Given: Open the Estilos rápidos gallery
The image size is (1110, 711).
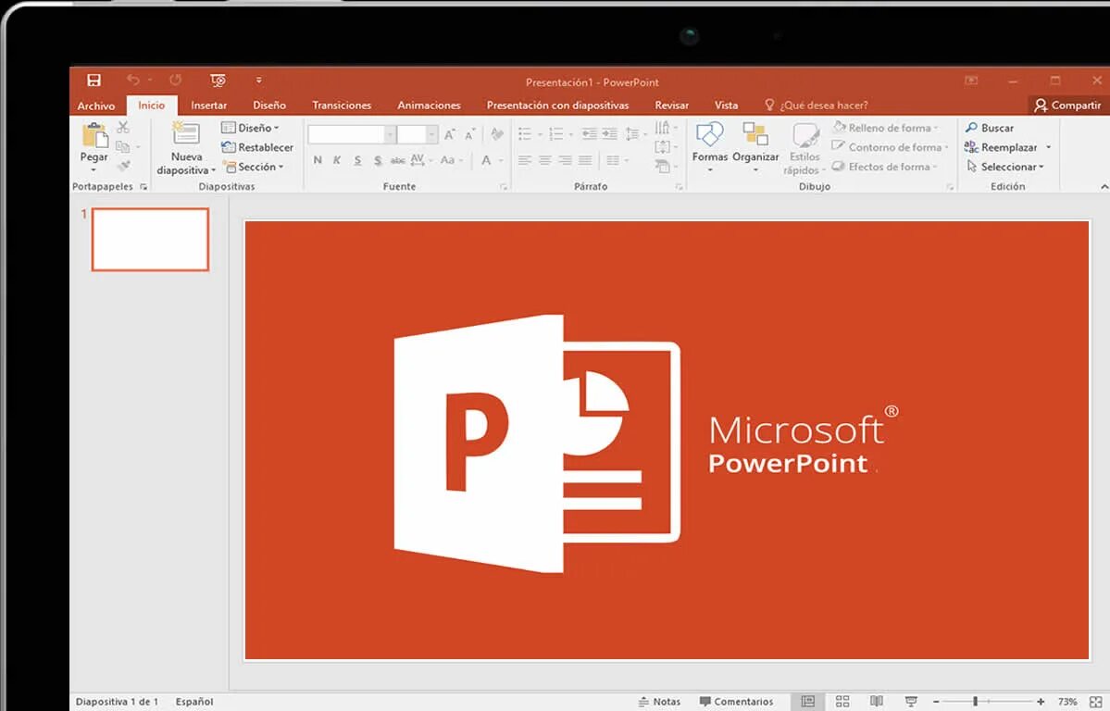Looking at the screenshot, I should pos(804,149).
